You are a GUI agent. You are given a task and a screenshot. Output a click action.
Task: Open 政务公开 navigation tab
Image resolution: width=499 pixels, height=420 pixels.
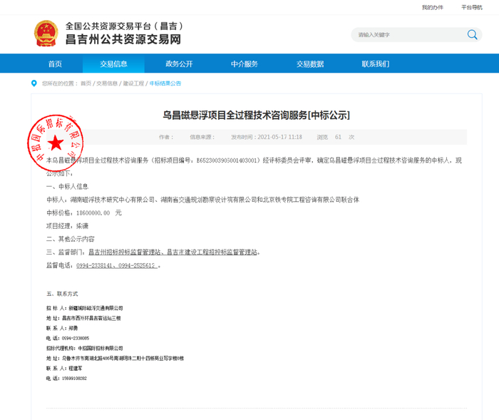[x=179, y=63]
